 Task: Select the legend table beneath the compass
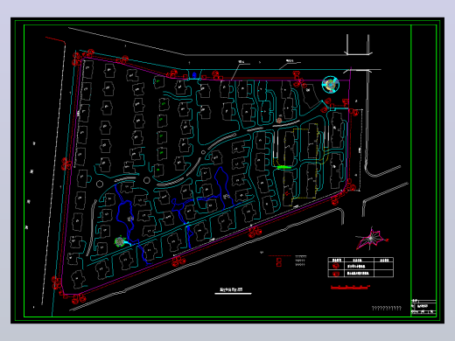click(x=360, y=267)
